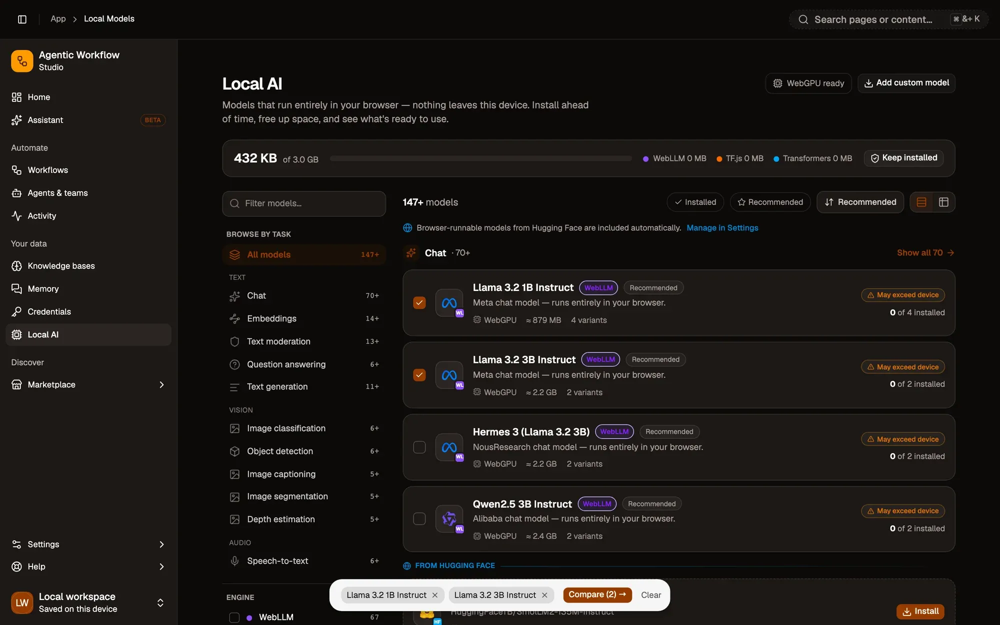Select the Text moderation shield icon
Image resolution: width=1000 pixels, height=625 pixels.
(x=234, y=342)
